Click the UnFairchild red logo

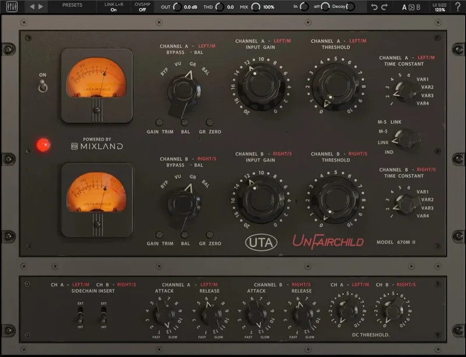coord(328,242)
